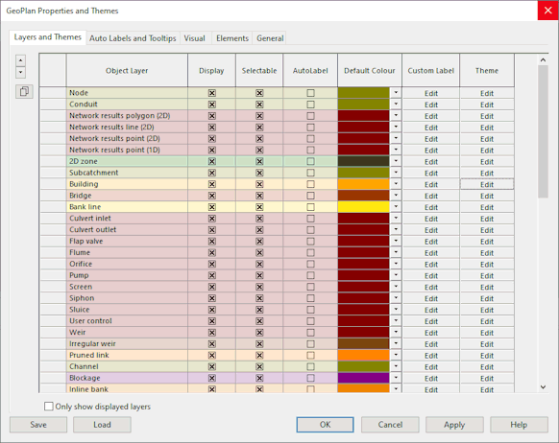This screenshot has height=443, width=559.
Task: Edit Theme for Flume layer
Action: pyautogui.click(x=487, y=253)
